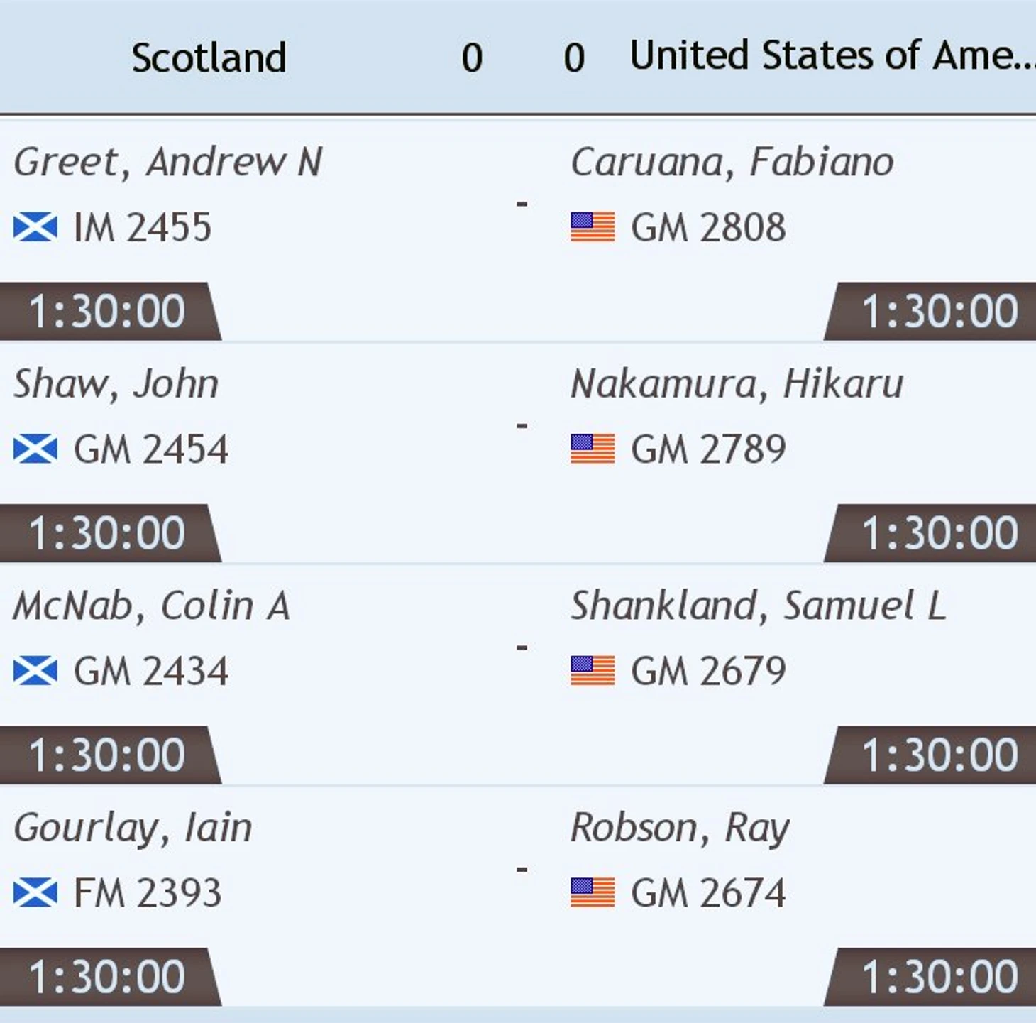Click Gourlay's 1:30:00 clock

[x=106, y=977]
